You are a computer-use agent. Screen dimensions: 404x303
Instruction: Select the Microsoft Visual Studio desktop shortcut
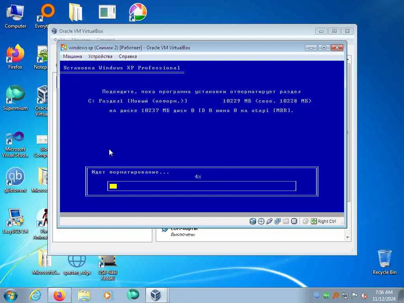click(15, 144)
